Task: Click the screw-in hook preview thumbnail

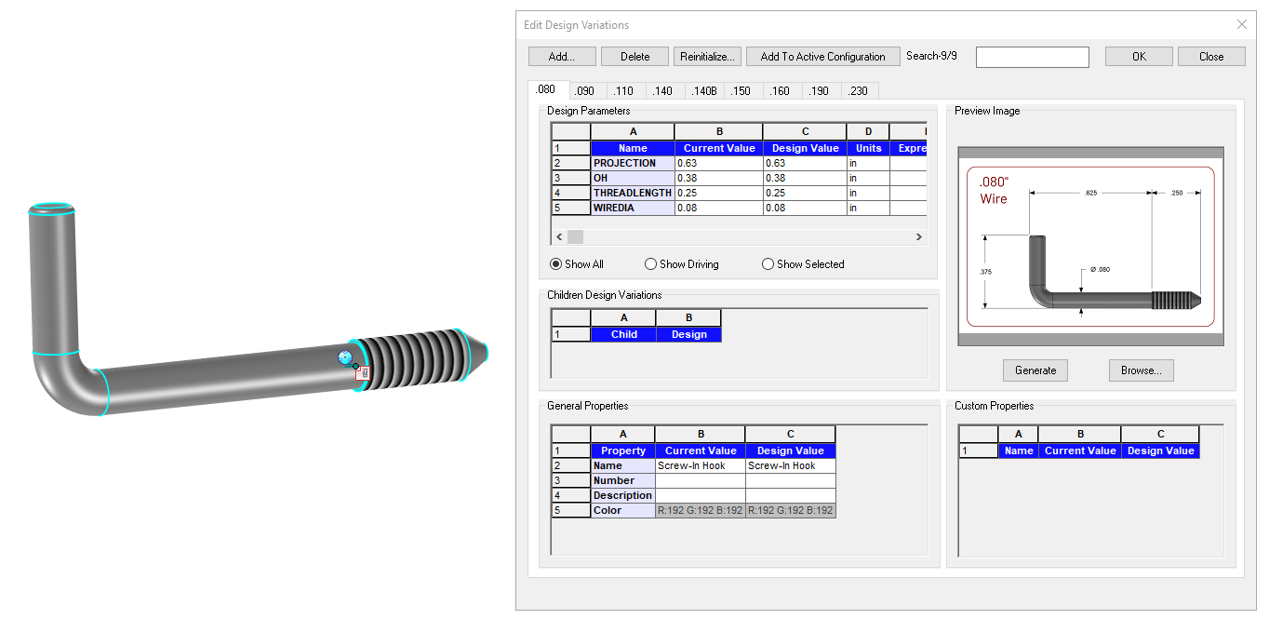Action: tap(1090, 247)
